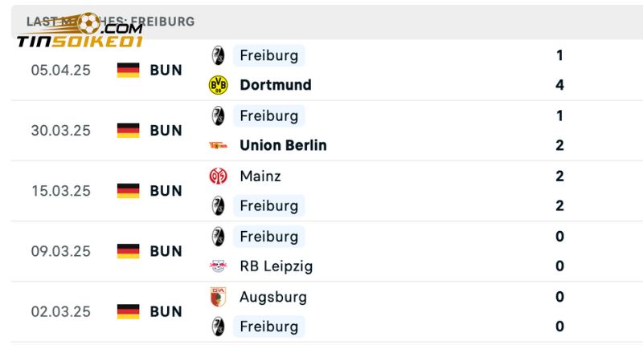The image size is (643, 361).
Task: Click German flag on the 02.03.25 row
Action: click(128, 311)
